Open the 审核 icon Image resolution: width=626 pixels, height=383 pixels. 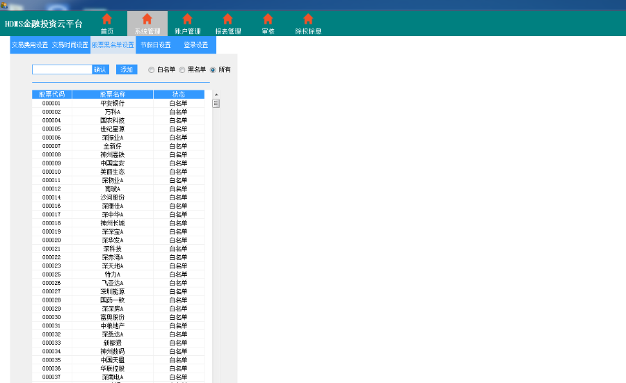[x=268, y=19]
